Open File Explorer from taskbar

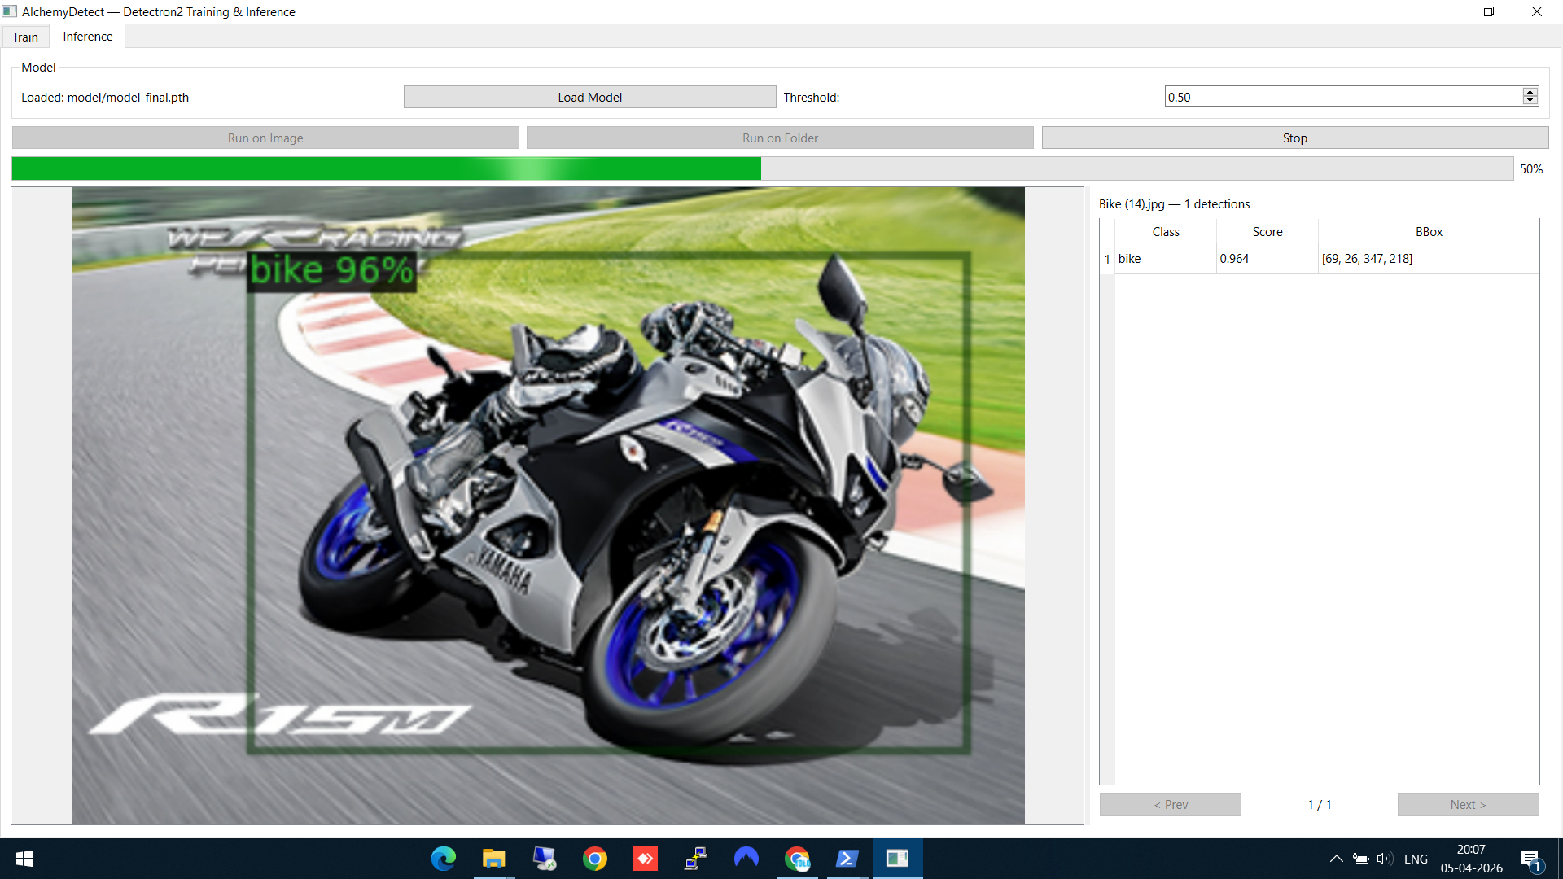coord(494,859)
